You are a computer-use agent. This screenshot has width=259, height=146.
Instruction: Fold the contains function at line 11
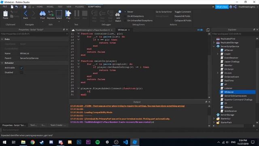point(79,34)
